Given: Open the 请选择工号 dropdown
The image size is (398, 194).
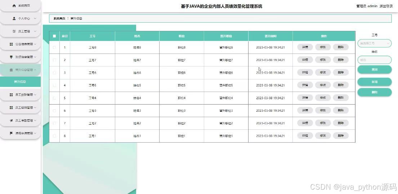Looking at the screenshot, I should pos(374,43).
